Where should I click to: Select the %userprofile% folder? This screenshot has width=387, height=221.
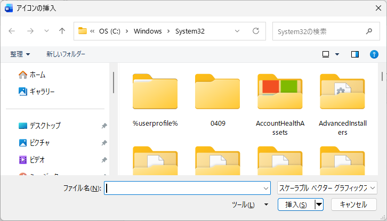(x=155, y=101)
